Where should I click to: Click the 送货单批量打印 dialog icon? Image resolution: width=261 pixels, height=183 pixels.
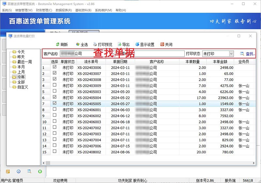10,36
